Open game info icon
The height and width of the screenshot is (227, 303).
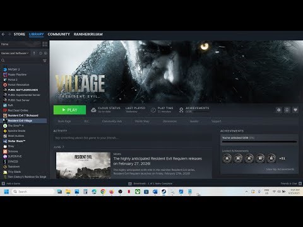pyautogui.click(x=287, y=110)
